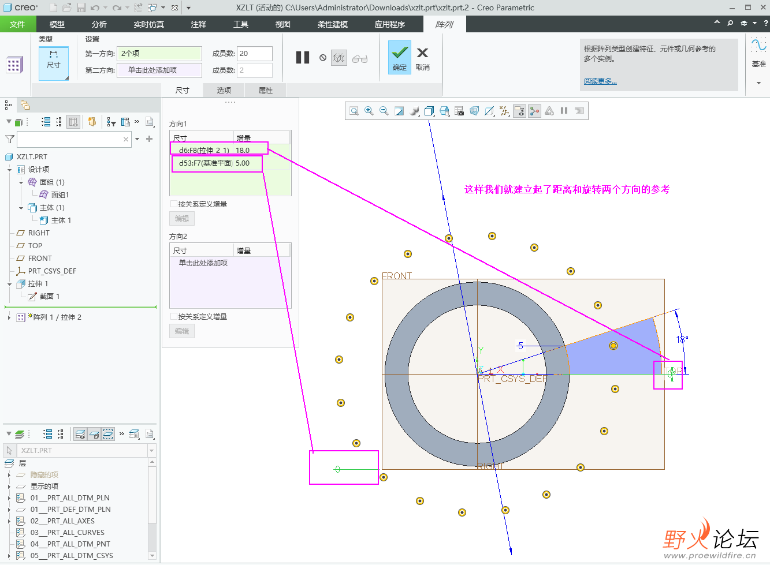Collapse the 面组 (1) tree node
Screen dimensions: 770x565
pos(21,182)
